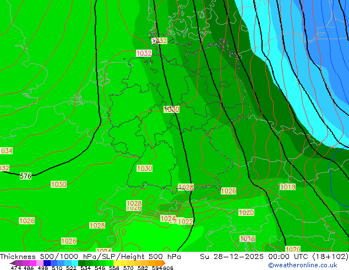Click the purple arrow at legend start
Screen dimensions: 349x270
click(x=12, y=263)
